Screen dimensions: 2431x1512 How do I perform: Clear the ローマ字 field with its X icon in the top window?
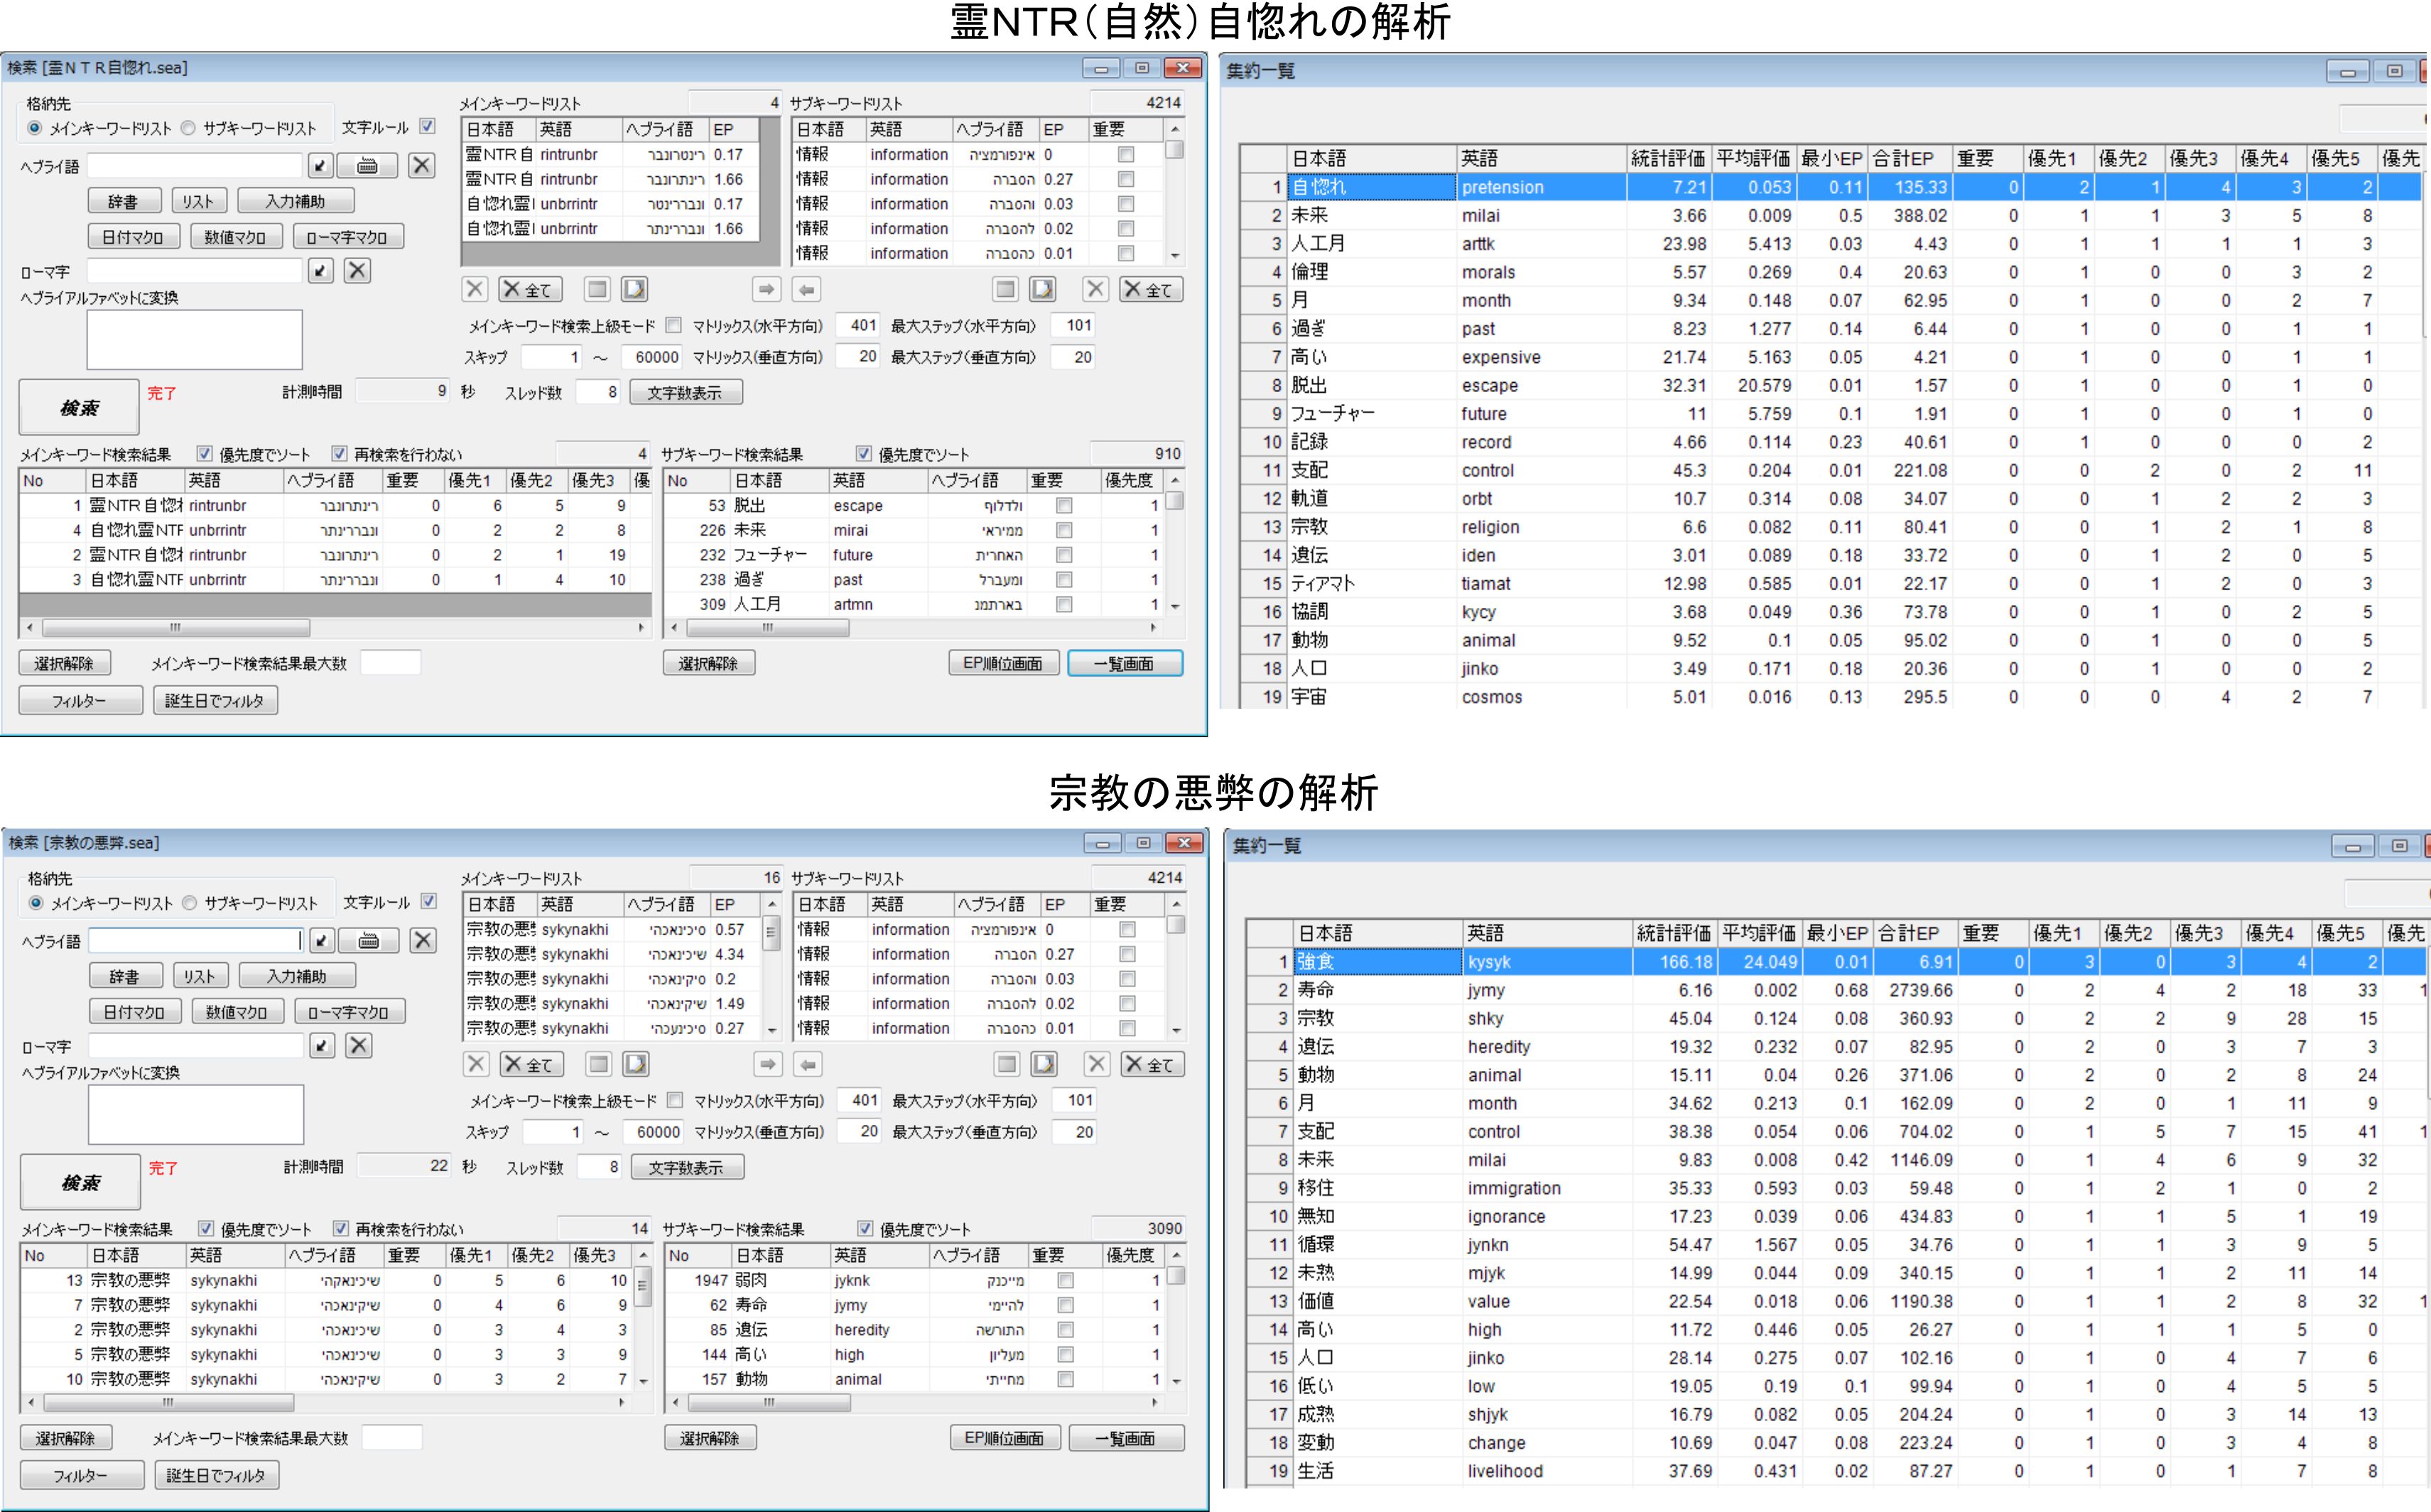point(358,271)
